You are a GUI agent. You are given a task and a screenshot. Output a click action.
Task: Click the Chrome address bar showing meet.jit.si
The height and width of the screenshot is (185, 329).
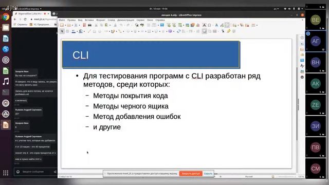[43, 19]
